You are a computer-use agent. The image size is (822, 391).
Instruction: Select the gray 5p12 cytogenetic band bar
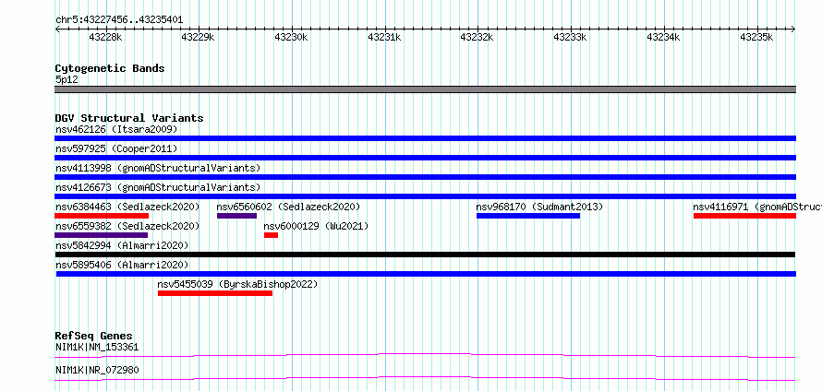[426, 89]
